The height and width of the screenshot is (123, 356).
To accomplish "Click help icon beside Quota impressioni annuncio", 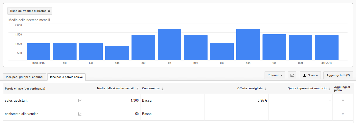I will pos(329,89).
